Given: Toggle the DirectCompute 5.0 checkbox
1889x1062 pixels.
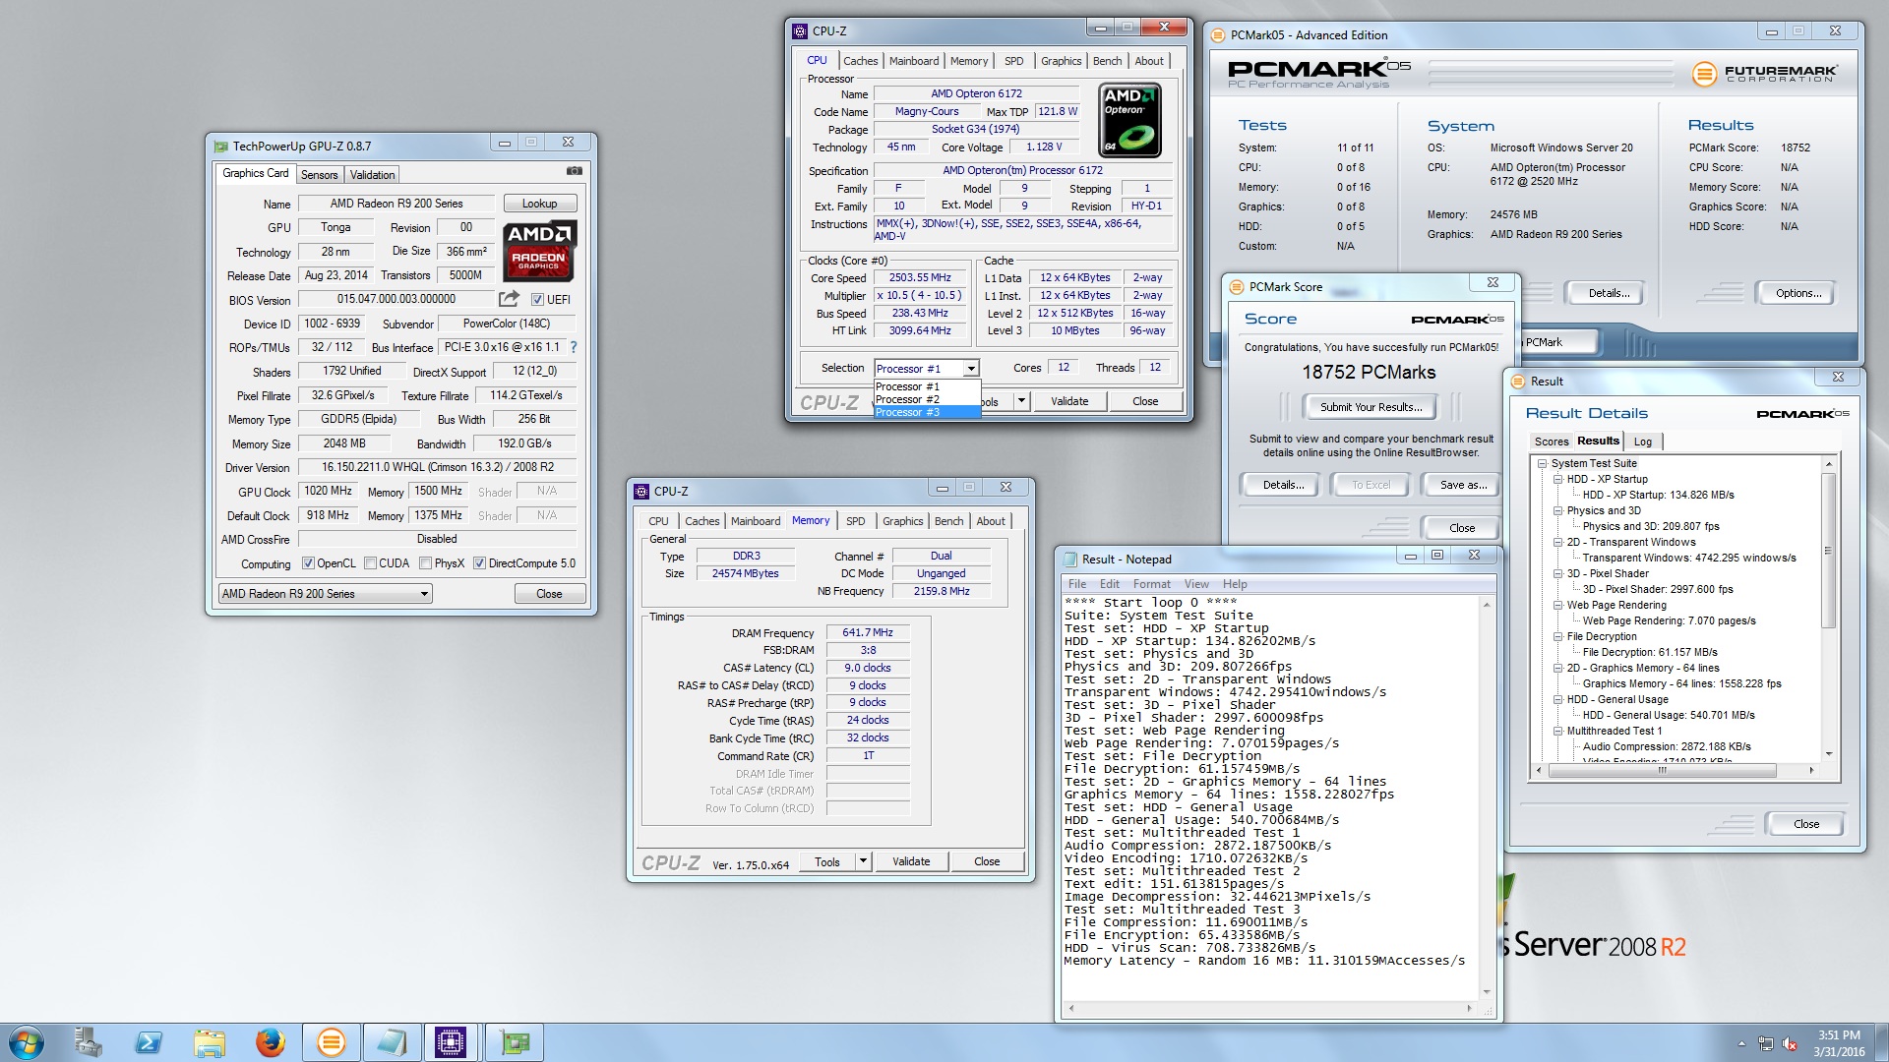Looking at the screenshot, I should [x=479, y=563].
